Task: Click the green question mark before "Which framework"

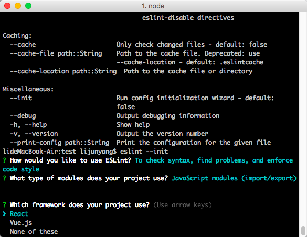Action: click(x=4, y=205)
